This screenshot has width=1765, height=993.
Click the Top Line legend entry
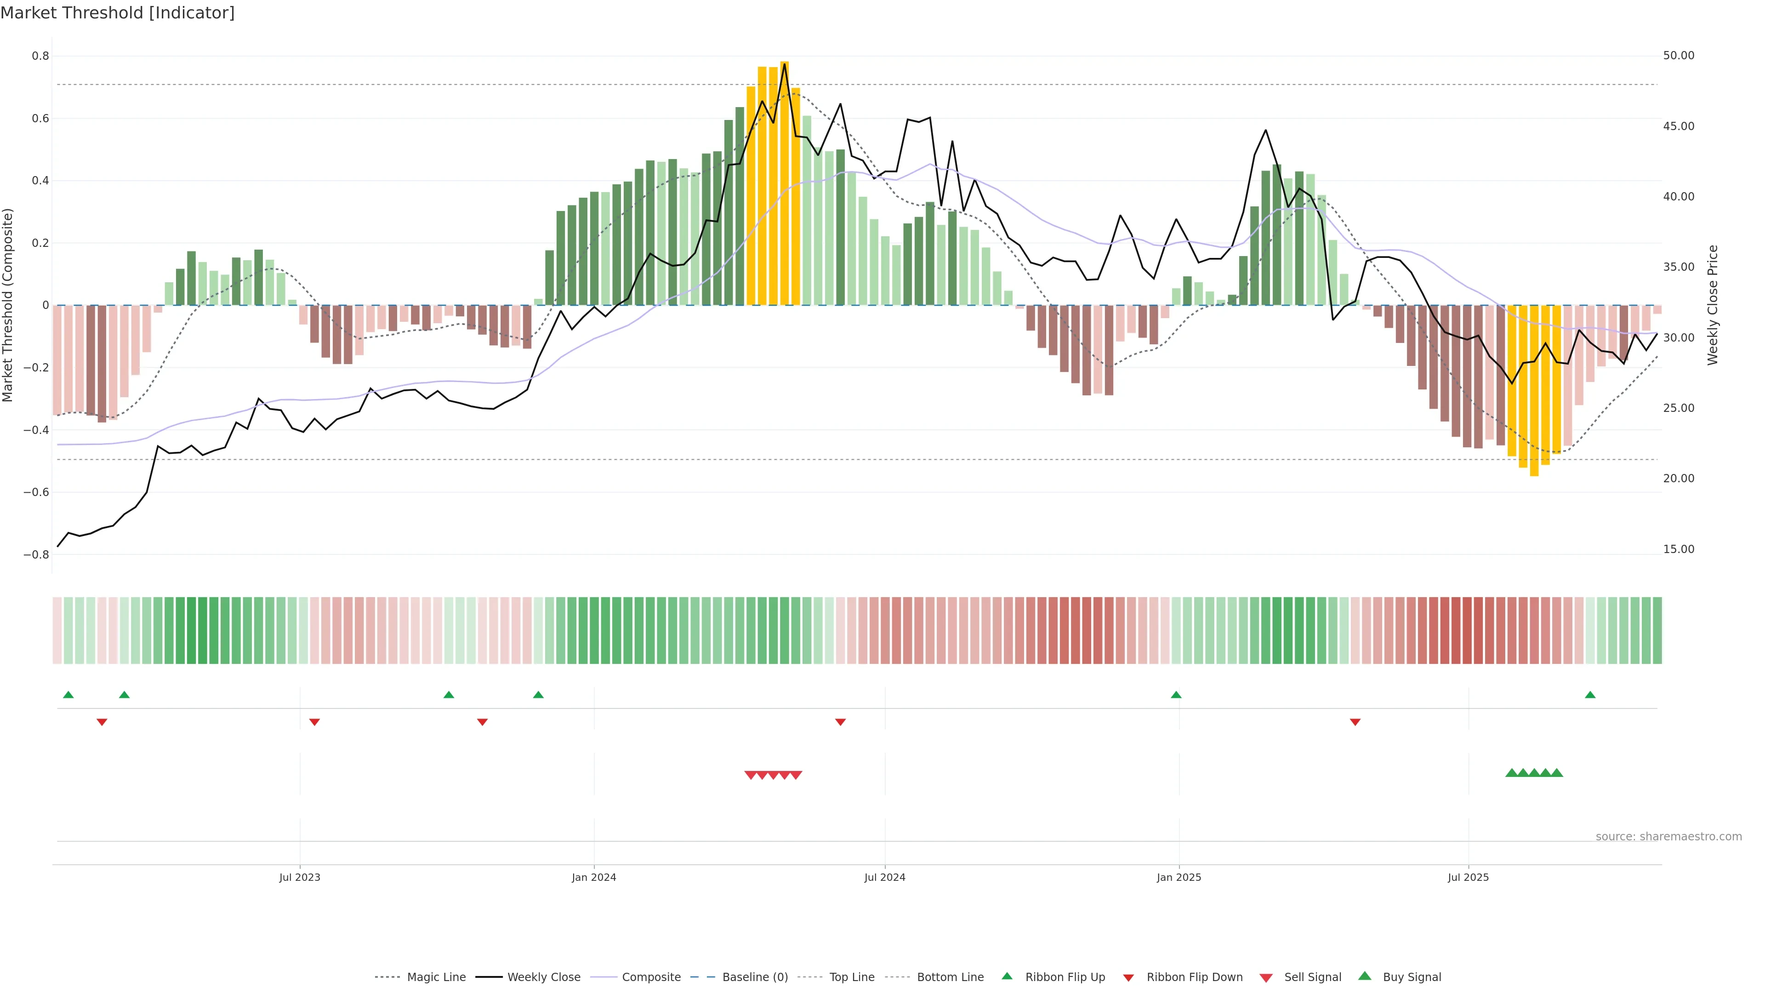[852, 977]
